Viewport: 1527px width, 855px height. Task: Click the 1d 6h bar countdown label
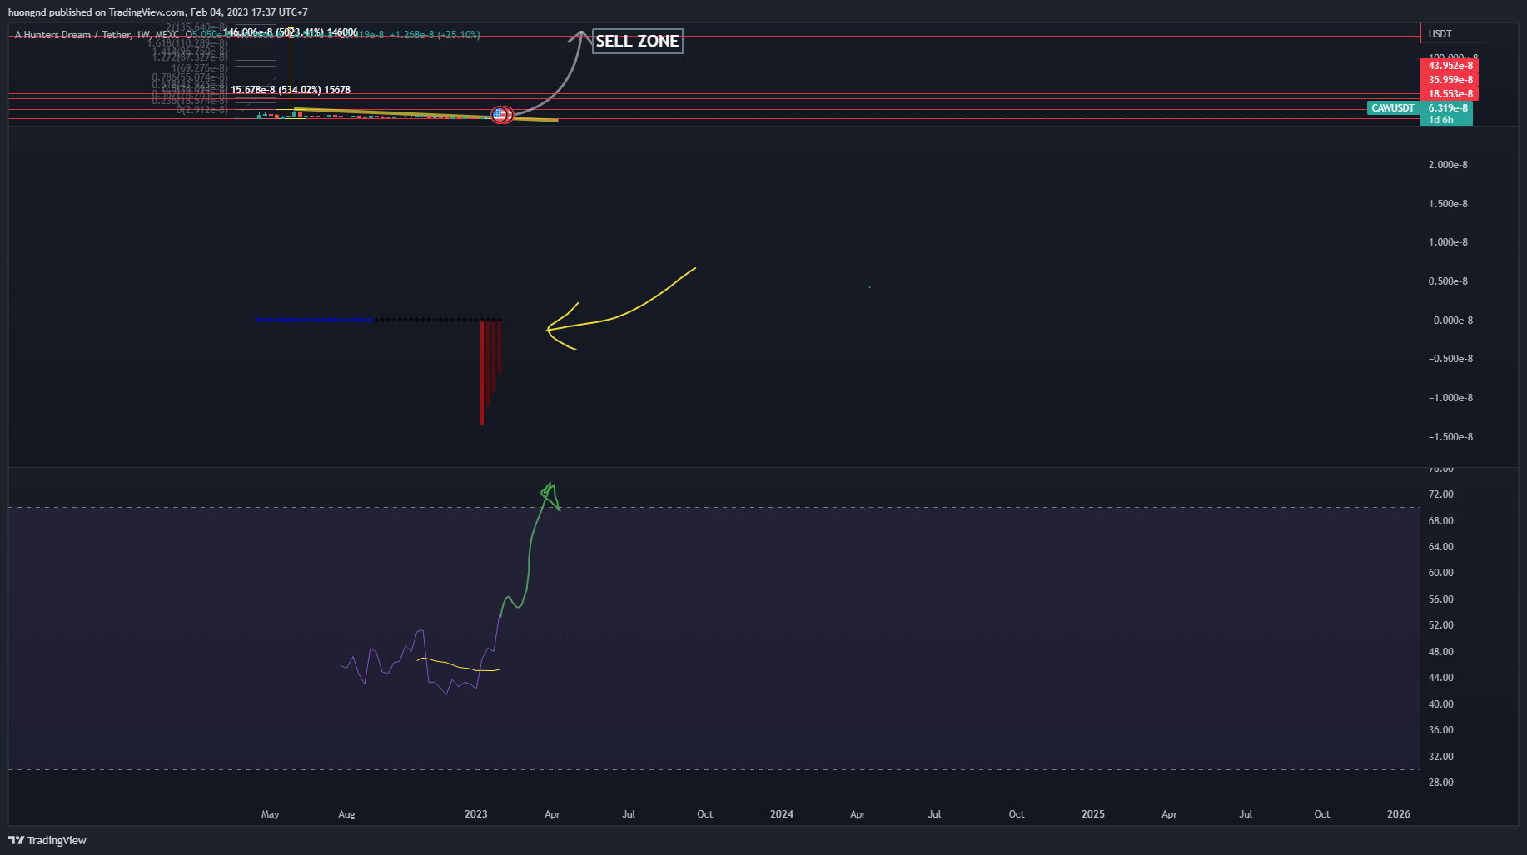1440,120
